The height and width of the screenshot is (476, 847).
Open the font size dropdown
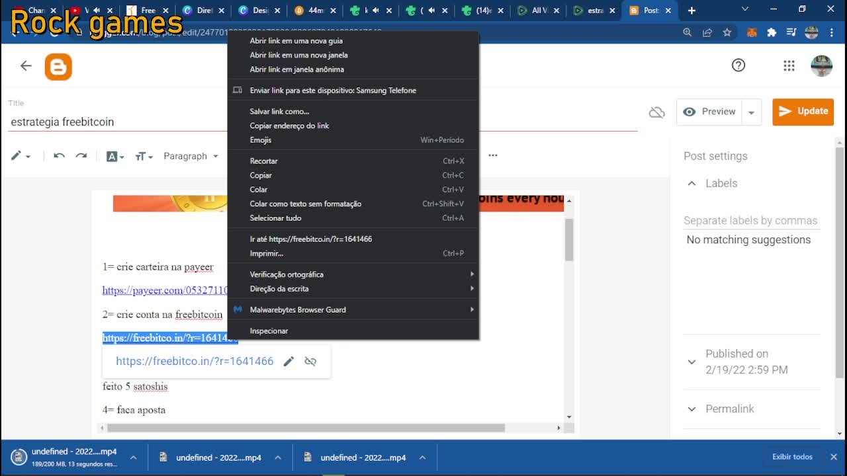(144, 157)
